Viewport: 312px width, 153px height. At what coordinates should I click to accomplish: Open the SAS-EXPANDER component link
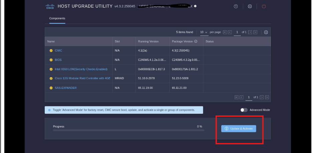point(66,88)
